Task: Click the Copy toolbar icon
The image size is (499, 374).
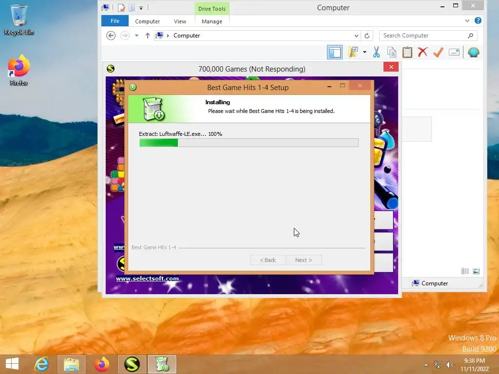Action: coord(392,52)
